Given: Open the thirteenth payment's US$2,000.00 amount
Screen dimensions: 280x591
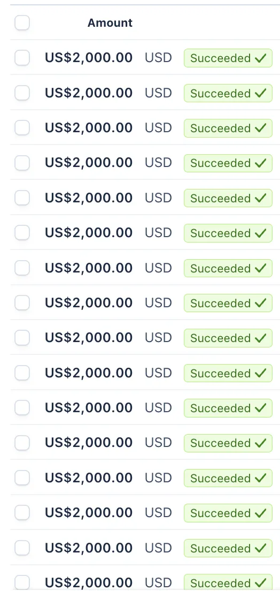Looking at the screenshot, I should click(x=89, y=478).
